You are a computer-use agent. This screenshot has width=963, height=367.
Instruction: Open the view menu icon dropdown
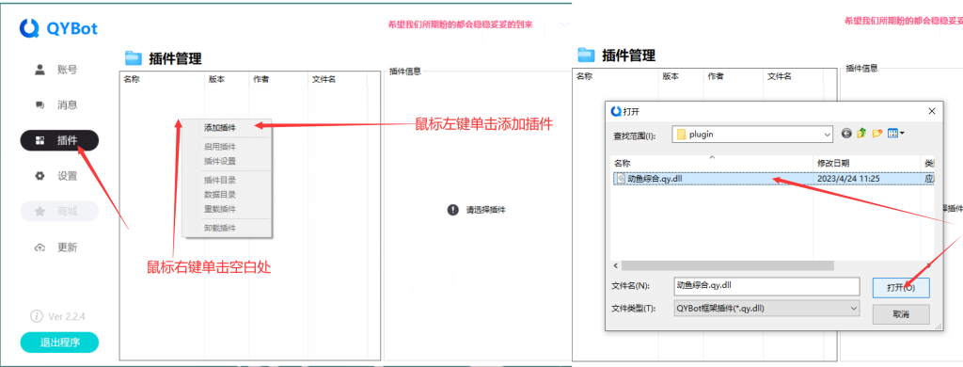pos(895,133)
